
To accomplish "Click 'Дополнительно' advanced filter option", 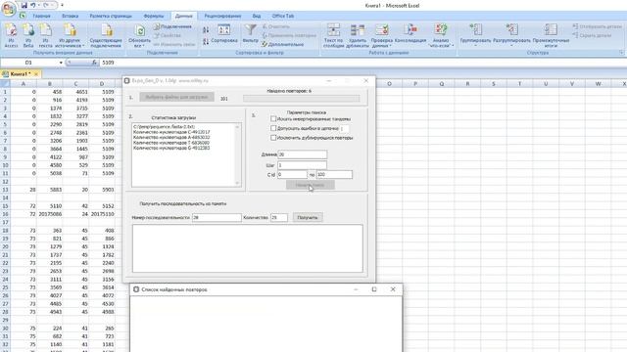I will (x=283, y=44).
